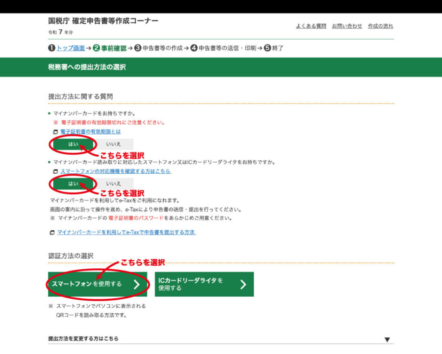Click the chevron arrow on スマートフォンを使用する
442x354 pixels.
click(136, 284)
